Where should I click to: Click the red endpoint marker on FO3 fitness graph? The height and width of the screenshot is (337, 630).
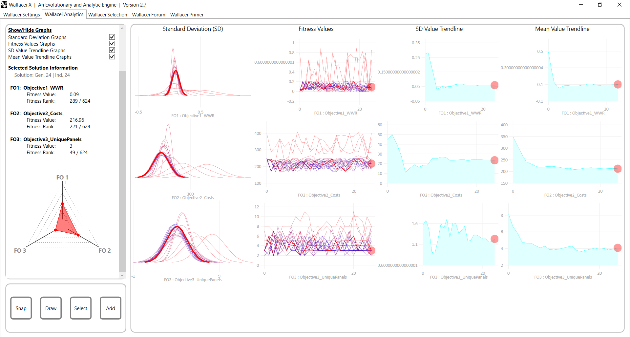[372, 250]
